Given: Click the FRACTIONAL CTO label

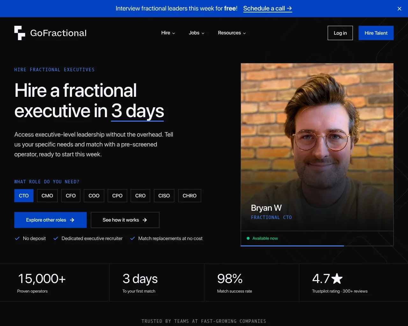Looking at the screenshot, I should (x=271, y=217).
